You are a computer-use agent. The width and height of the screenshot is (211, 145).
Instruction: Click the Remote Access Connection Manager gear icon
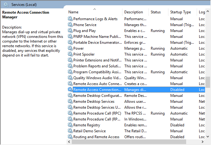point(70,90)
